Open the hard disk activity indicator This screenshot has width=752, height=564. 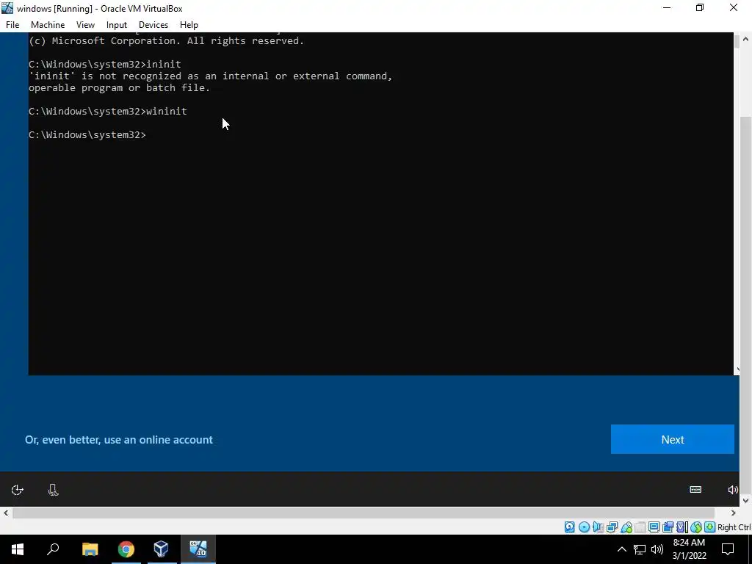coord(569,527)
